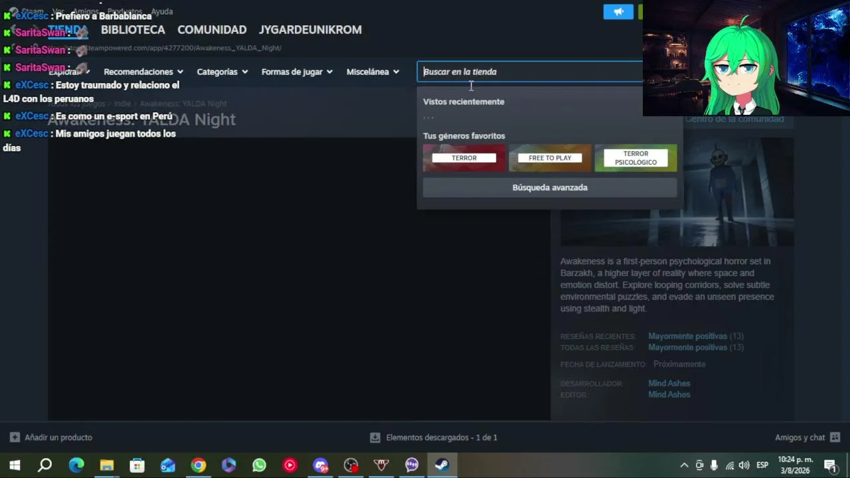Launch Microsoft Edge from the taskbar
850x478 pixels.
tap(76, 465)
